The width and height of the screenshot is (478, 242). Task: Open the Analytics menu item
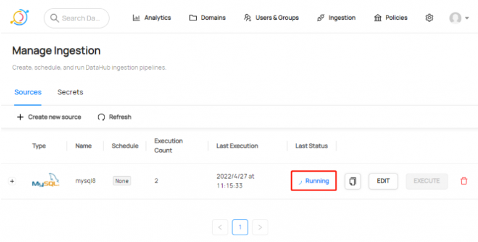click(151, 18)
